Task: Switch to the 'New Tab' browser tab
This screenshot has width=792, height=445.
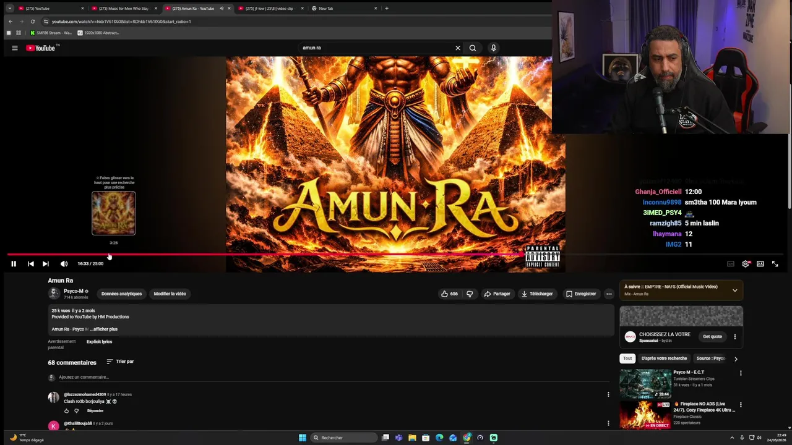Action: coord(343,8)
